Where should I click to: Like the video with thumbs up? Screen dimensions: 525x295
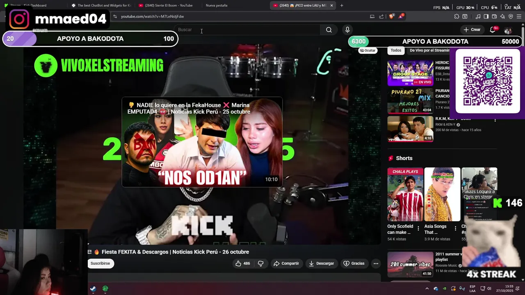coord(242,263)
